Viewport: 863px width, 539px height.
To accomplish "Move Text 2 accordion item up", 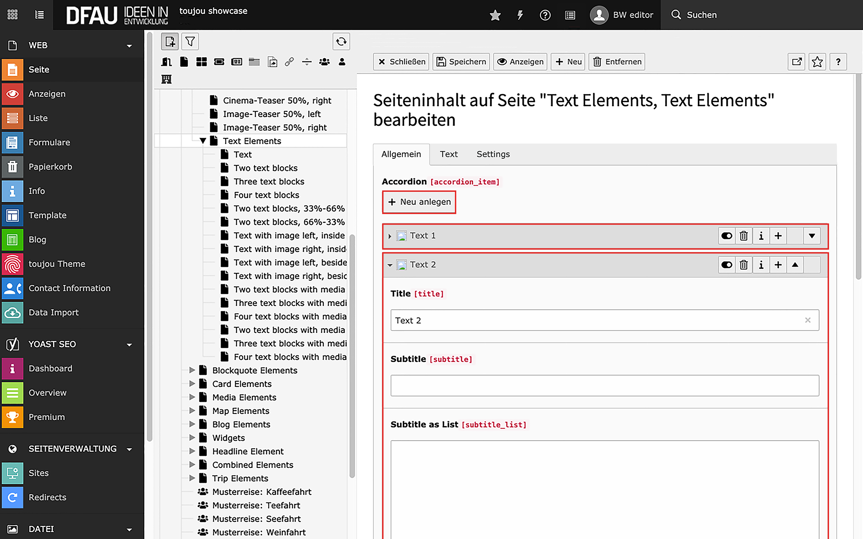I will [x=795, y=265].
